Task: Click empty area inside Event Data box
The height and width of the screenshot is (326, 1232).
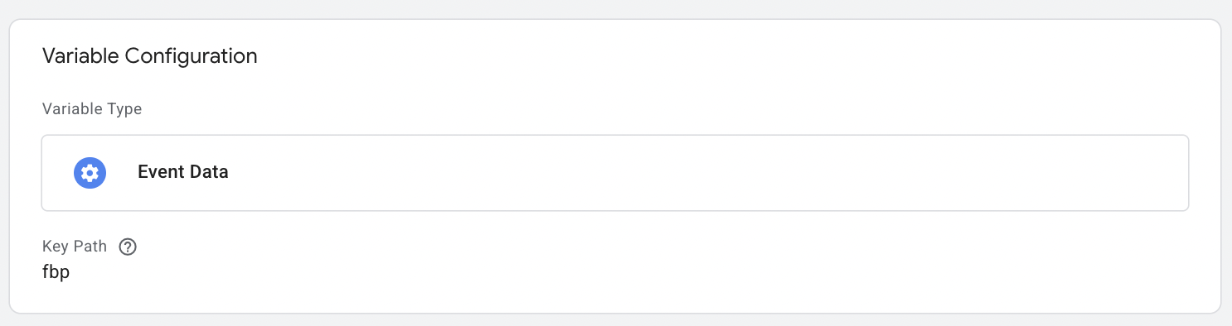Action: (x=705, y=173)
